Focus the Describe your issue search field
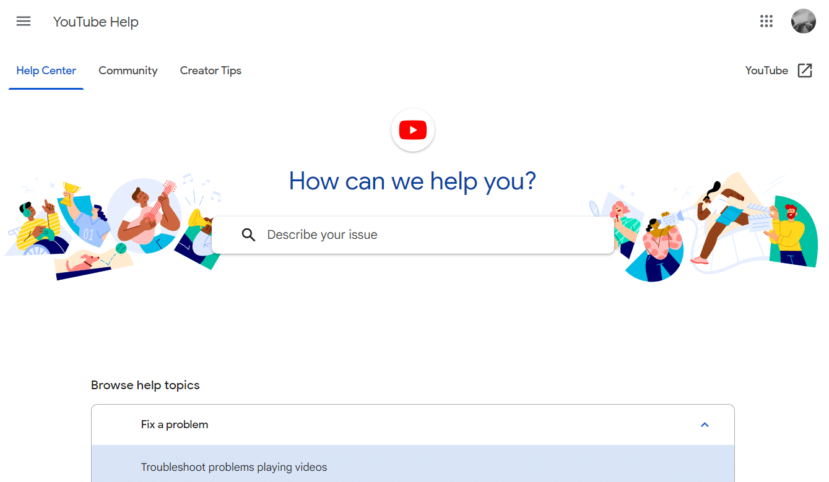This screenshot has width=829, height=482. (x=413, y=235)
